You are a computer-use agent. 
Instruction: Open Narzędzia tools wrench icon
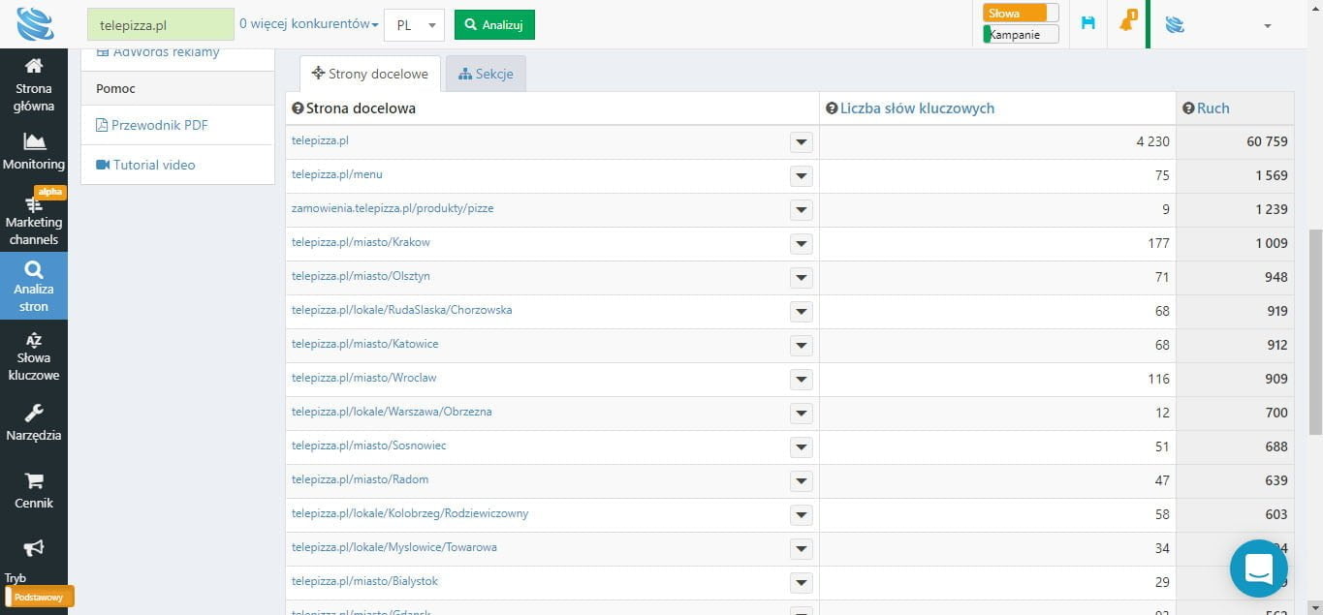coord(34,414)
